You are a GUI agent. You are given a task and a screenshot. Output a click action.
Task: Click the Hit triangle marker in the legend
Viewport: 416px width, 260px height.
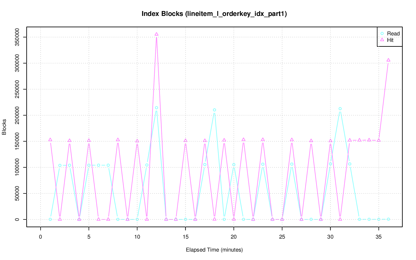click(382, 40)
